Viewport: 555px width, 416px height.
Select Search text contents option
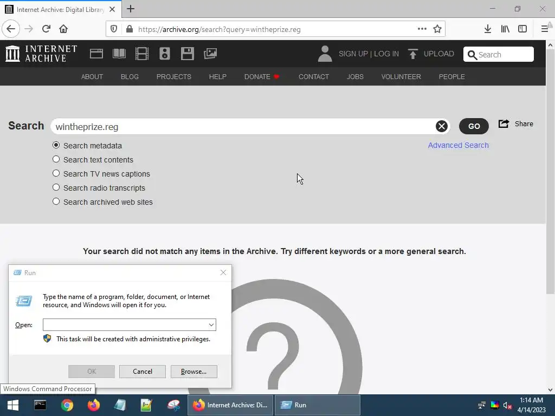(x=56, y=159)
